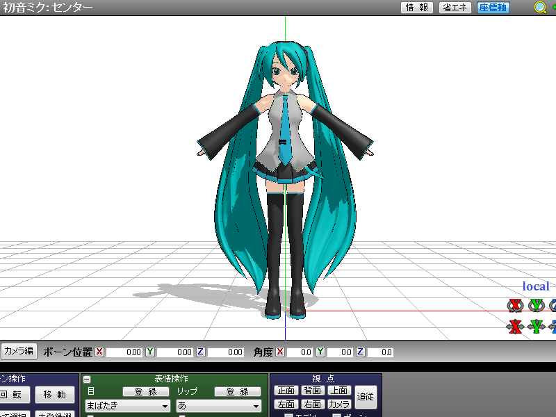Select the 移動 move bone button

[x=55, y=394]
